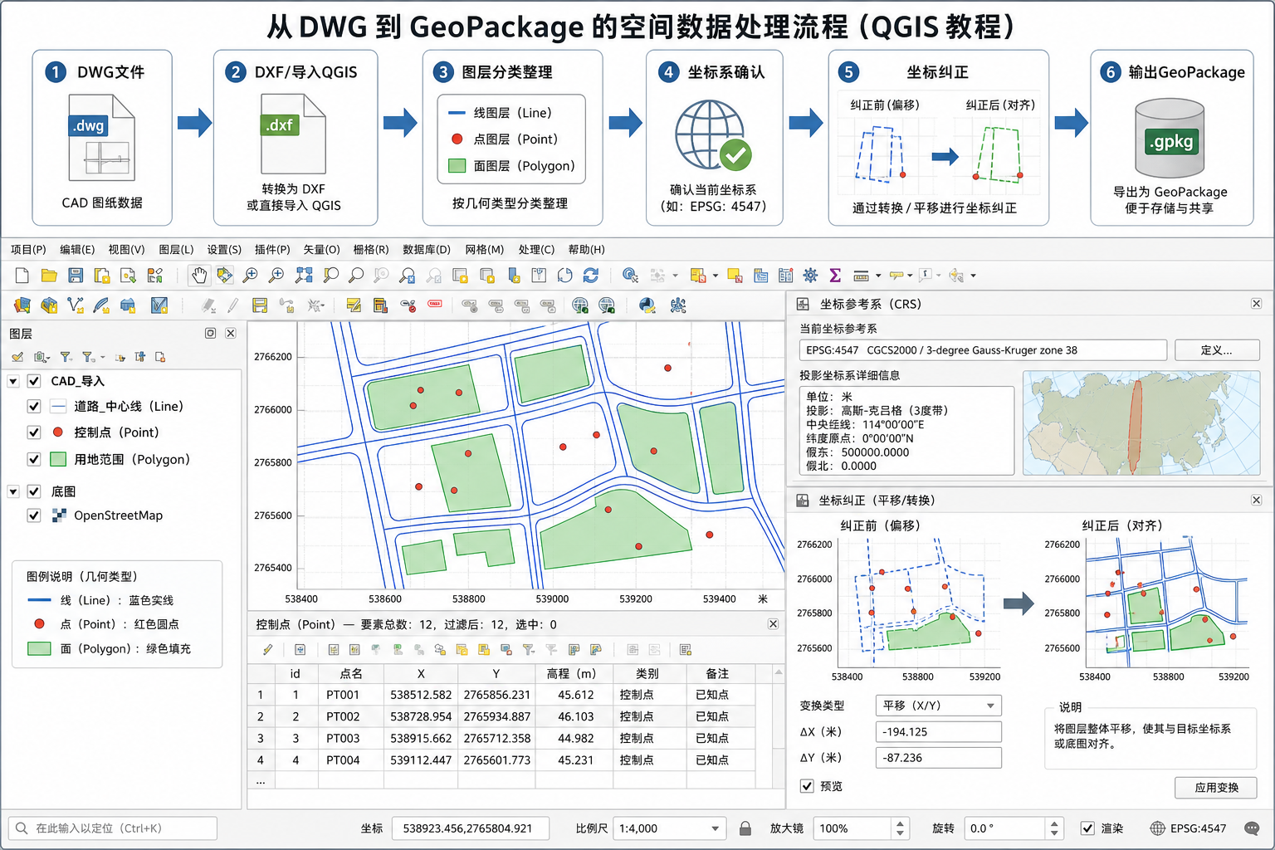
Task: Toggle editing pencil in attribute table toolbar
Action: coord(267,650)
